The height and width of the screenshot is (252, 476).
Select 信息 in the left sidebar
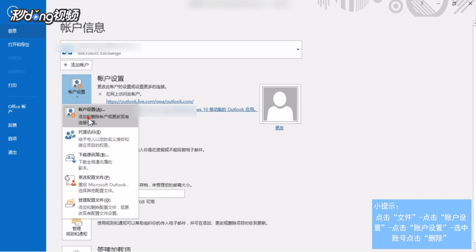(x=23, y=31)
